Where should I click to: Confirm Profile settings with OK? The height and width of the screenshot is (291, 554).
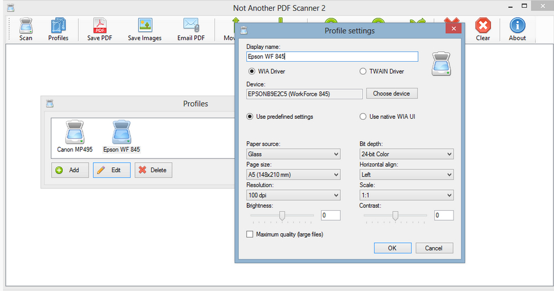(392, 248)
